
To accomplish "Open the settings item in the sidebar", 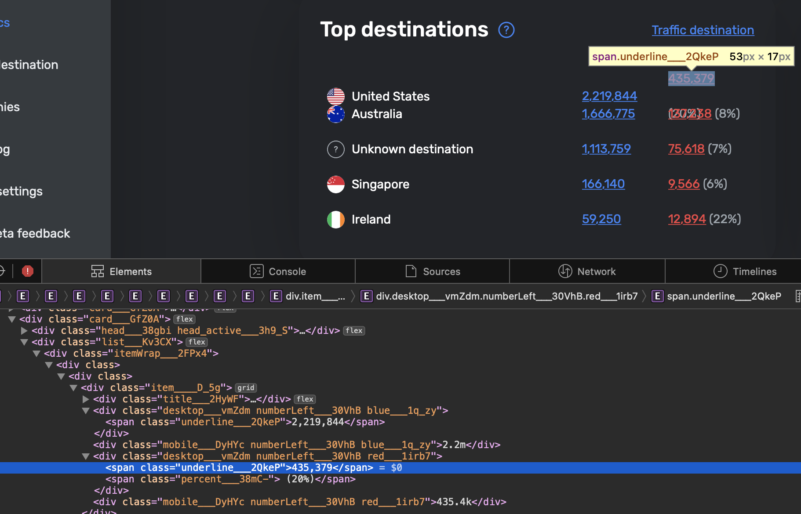I will click(x=21, y=191).
